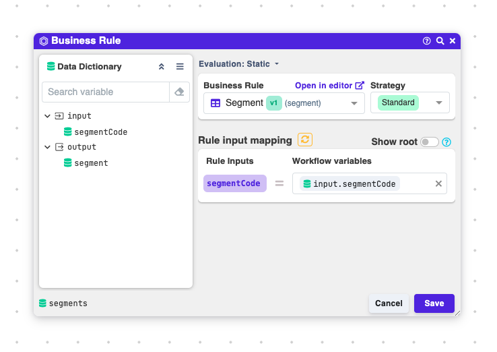Image resolution: width=497 pixels, height=352 pixels.
Task: Toggle the Show root switch
Action: coord(429,142)
